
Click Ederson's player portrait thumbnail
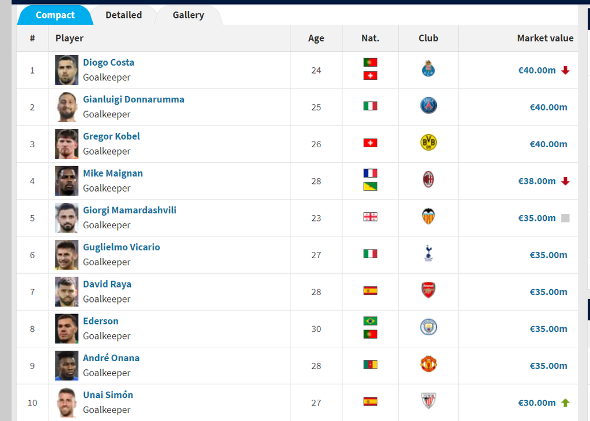pyautogui.click(x=67, y=328)
